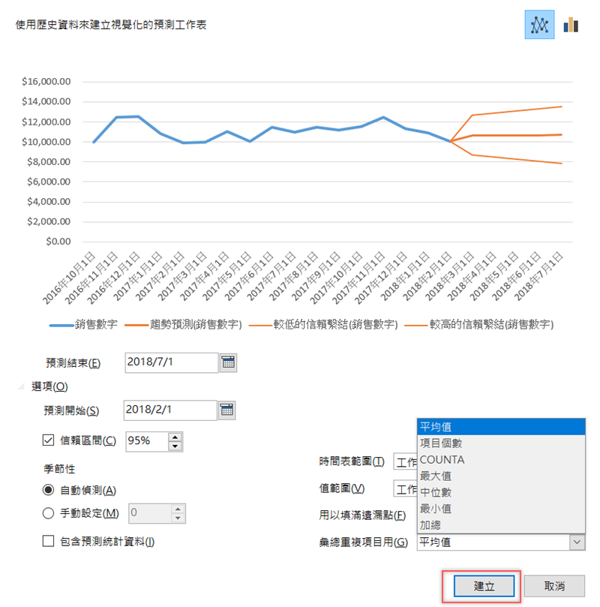The height and width of the screenshot is (607, 600).
Task: Open the 彙總重複項目用 dropdown arrow
Action: (576, 542)
